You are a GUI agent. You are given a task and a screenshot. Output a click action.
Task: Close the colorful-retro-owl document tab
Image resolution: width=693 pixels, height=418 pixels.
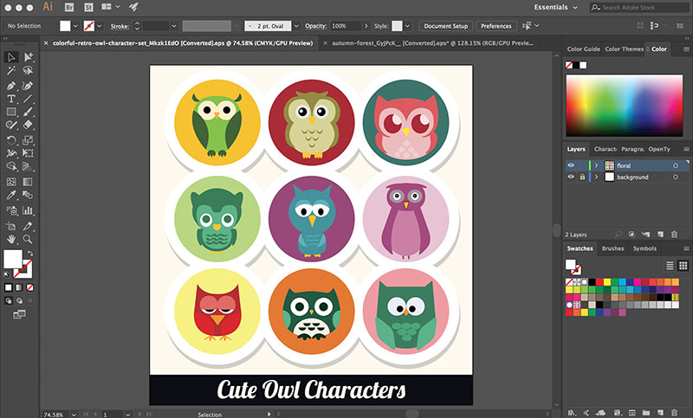[x=46, y=43]
